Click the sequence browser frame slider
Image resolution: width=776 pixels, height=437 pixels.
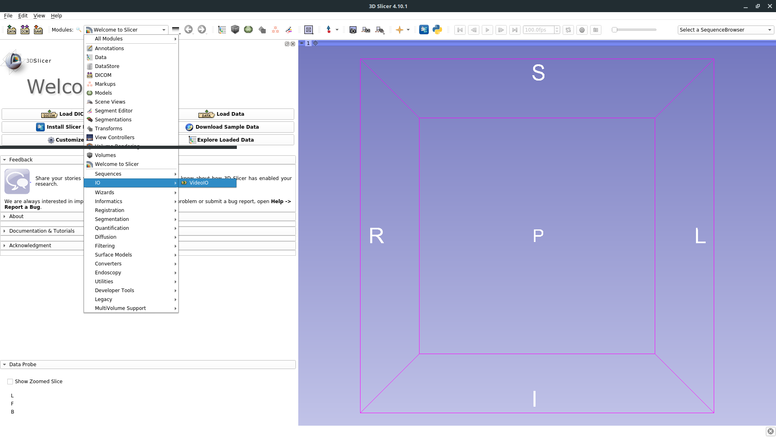(x=634, y=30)
